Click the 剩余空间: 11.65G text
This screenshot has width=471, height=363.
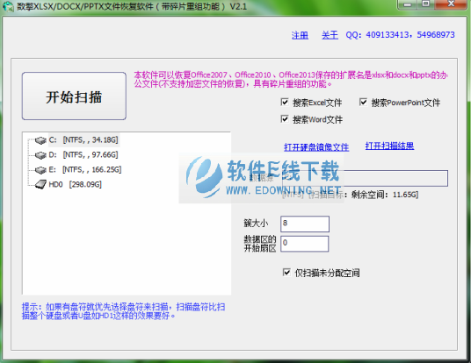coord(385,195)
